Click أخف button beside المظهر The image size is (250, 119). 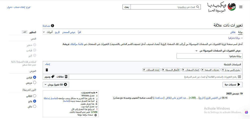click(x=24, y=32)
